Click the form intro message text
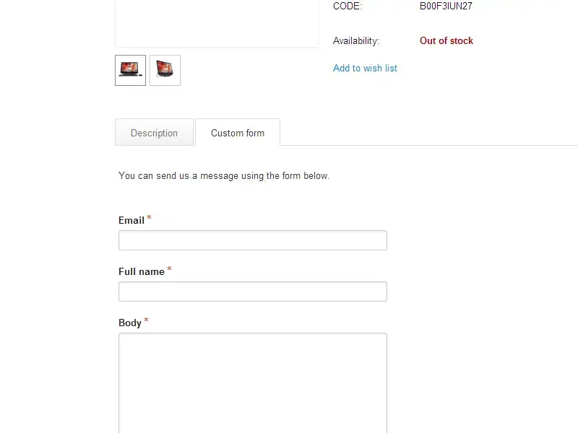The width and height of the screenshot is (578, 433). click(224, 175)
